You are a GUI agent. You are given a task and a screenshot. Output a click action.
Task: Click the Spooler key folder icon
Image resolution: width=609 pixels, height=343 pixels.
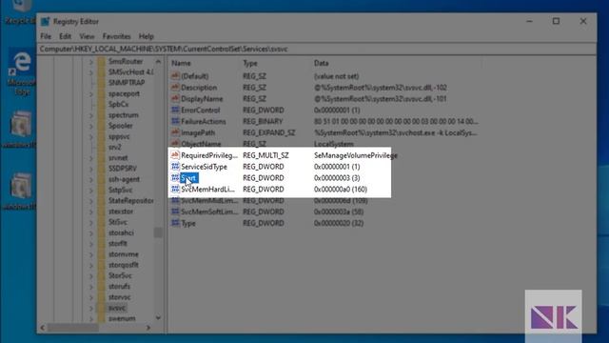(x=102, y=126)
